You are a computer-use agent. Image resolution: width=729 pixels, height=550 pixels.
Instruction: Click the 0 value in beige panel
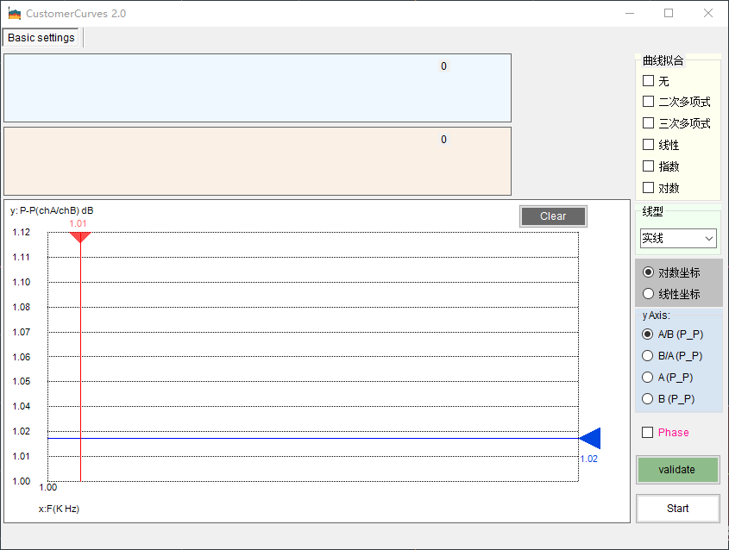pyautogui.click(x=443, y=140)
